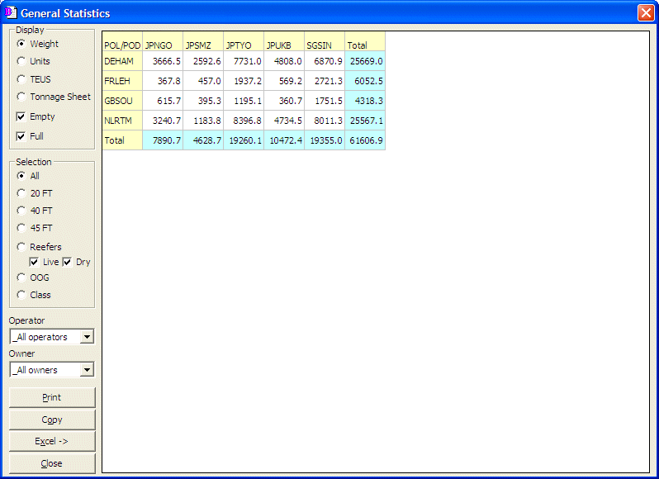This screenshot has height=479, width=659.
Task: Export statistics with Excel button
Action: point(52,441)
